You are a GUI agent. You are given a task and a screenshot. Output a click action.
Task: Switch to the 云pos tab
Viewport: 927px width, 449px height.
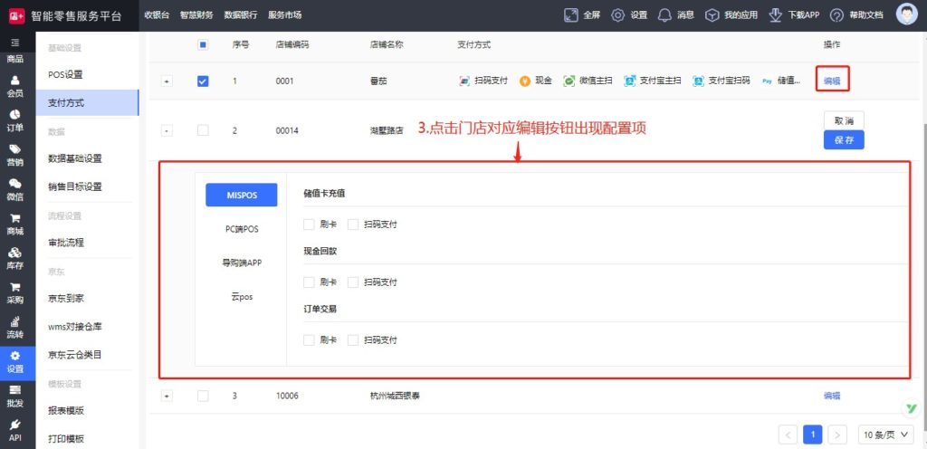pyautogui.click(x=241, y=297)
